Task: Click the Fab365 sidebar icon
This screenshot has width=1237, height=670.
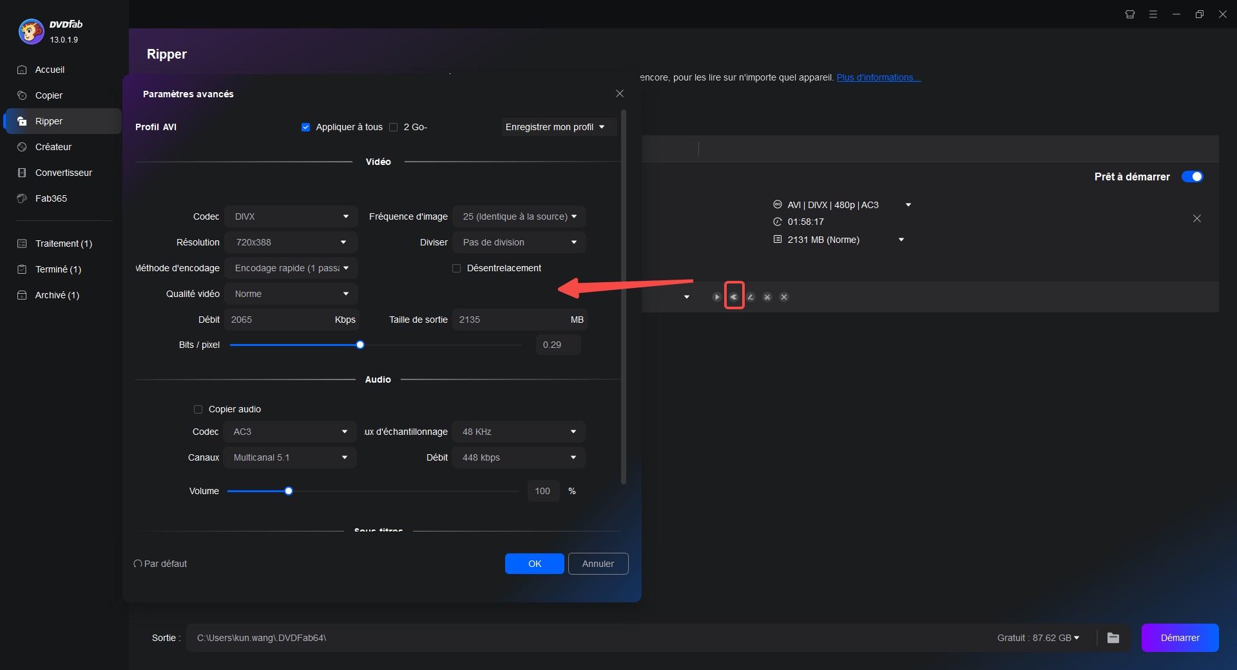Action: [x=22, y=198]
